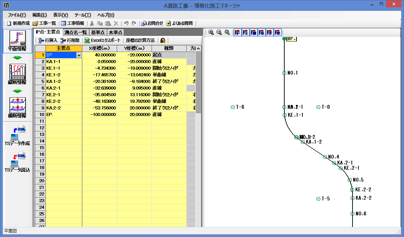Open the ヘルプ(H) menu
Viewport: 404px width, 237px height.
[106, 15]
